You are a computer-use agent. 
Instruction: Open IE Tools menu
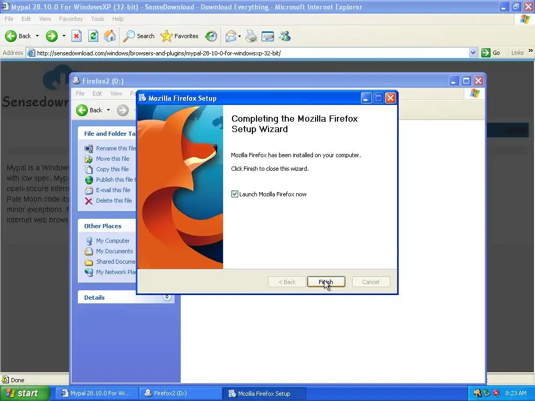pos(98,19)
